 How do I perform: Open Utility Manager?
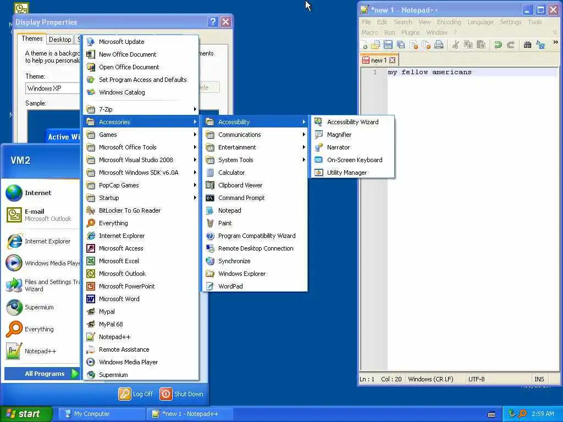353,173
